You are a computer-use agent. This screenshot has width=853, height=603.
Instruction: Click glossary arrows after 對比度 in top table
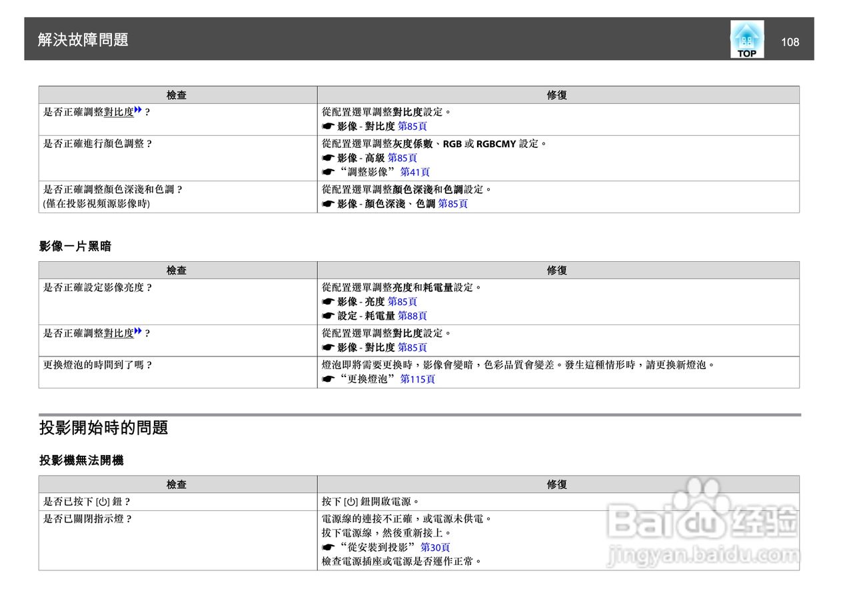139,111
